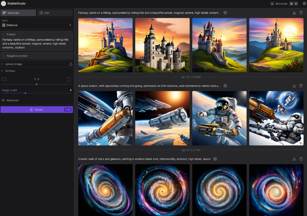Open the astronaut holding tool thumbnail

tap(219, 118)
